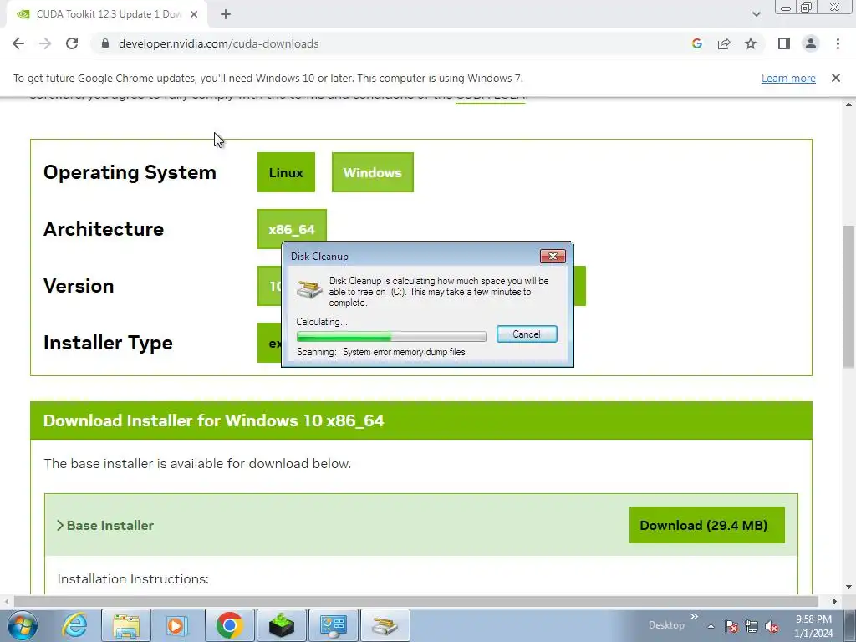Click the scroll down arrow of the page
The height and width of the screenshot is (642, 856).
[x=848, y=588]
